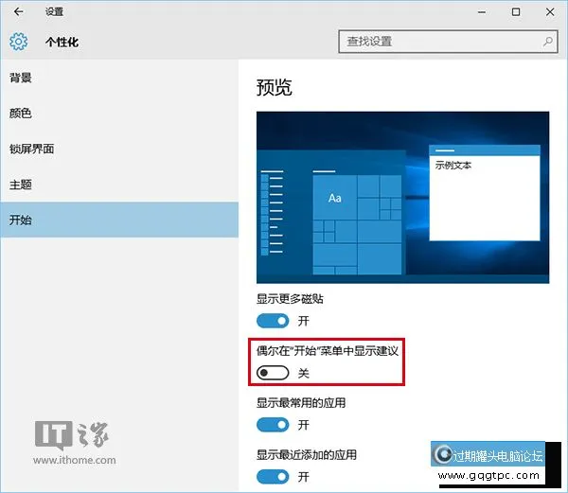Enable 偶尔在"开始"菜单中显示建议 switch
Viewport: 568px width, 493px height.
coord(273,373)
